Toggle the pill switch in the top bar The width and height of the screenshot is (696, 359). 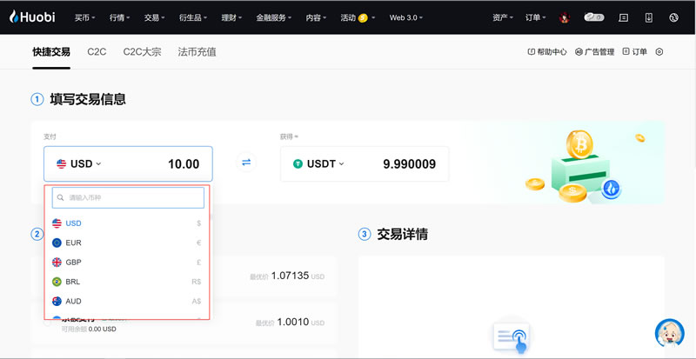coord(594,17)
